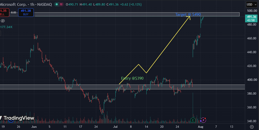Click the 480.00 price axis label
The width and height of the screenshot is (259, 130).
tap(251, 25)
